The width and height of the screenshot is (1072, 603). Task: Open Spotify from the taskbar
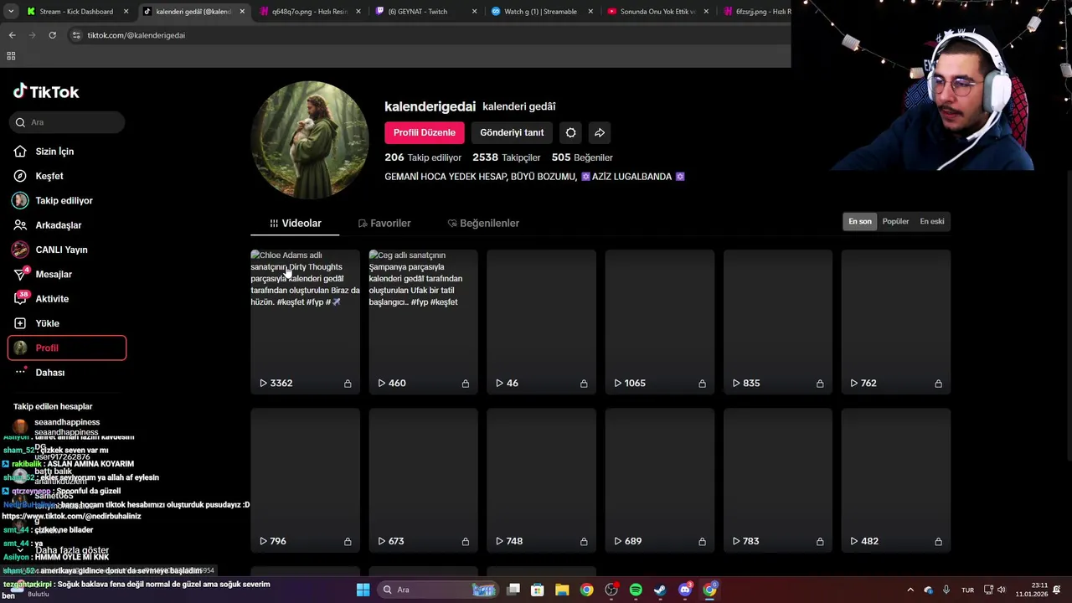point(636,590)
